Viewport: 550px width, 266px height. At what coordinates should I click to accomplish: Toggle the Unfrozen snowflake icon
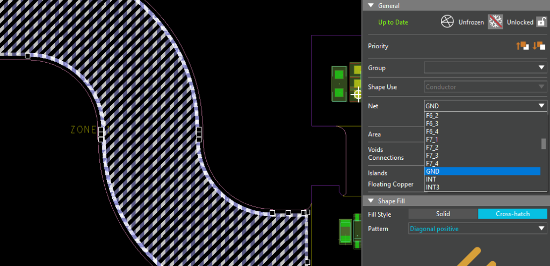click(494, 22)
